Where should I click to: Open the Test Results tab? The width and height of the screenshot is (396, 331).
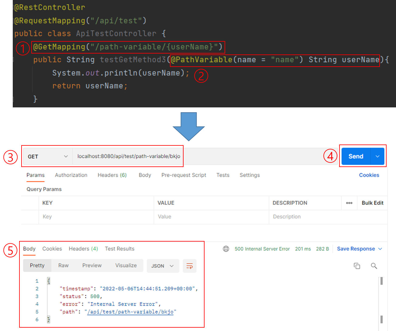pos(120,249)
